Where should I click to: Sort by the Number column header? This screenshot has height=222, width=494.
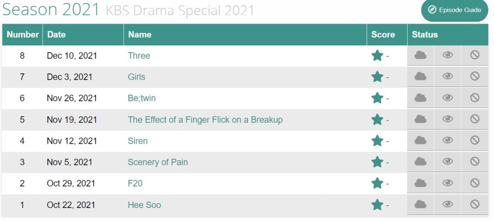23,35
